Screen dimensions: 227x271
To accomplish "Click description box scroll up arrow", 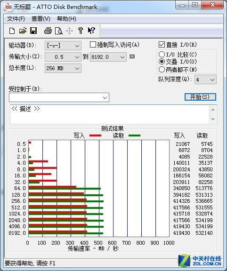I will point(213,110).
